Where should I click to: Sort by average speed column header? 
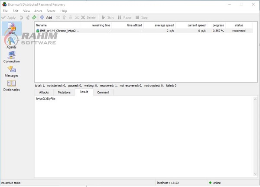point(159,25)
